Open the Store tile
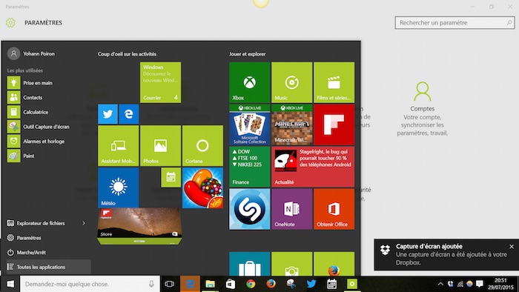The height and width of the screenshot is (292, 519). click(x=139, y=227)
